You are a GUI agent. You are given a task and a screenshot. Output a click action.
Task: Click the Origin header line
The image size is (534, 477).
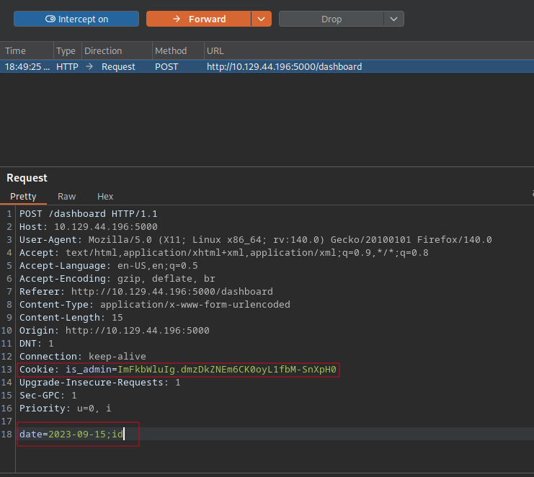(114, 330)
